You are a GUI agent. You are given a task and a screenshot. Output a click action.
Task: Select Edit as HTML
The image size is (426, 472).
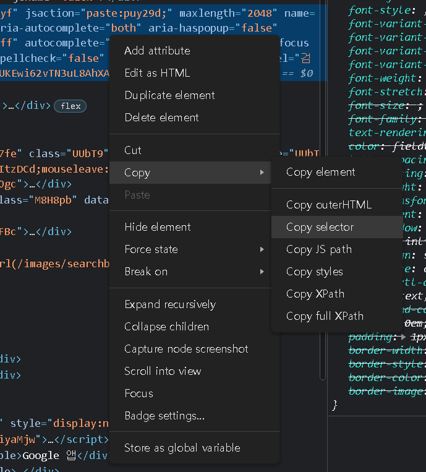tap(194, 73)
